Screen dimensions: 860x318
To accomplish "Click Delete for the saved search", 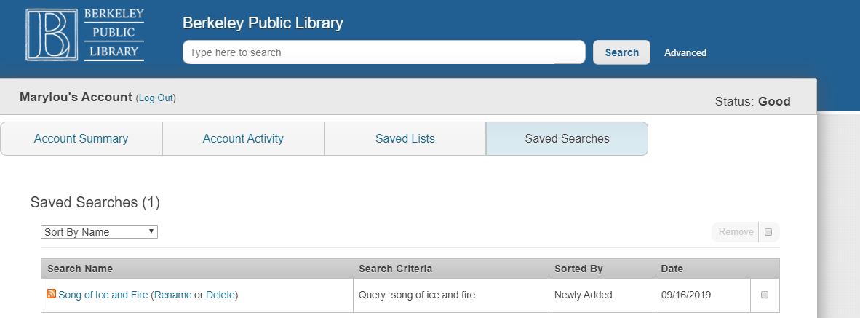I will tap(220, 295).
